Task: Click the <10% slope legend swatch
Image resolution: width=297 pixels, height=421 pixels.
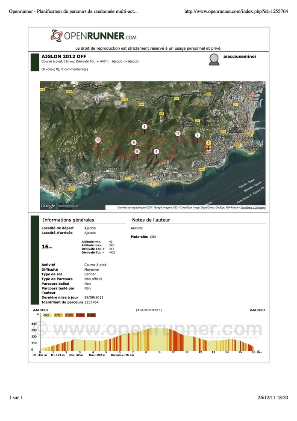Action: 69,315
